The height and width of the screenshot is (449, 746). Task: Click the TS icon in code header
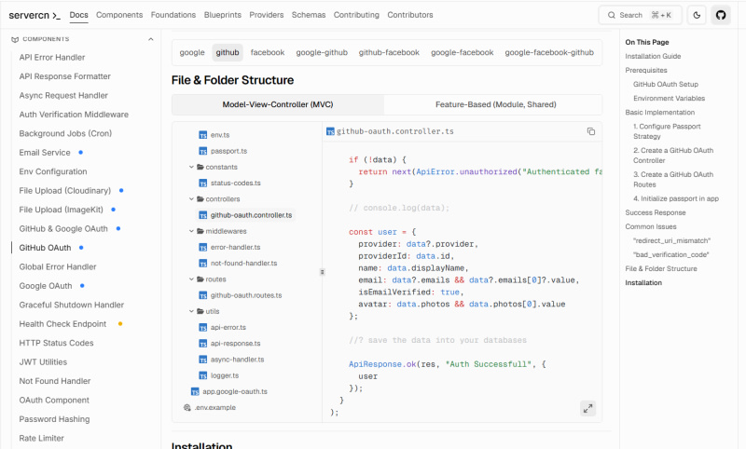tap(330, 131)
